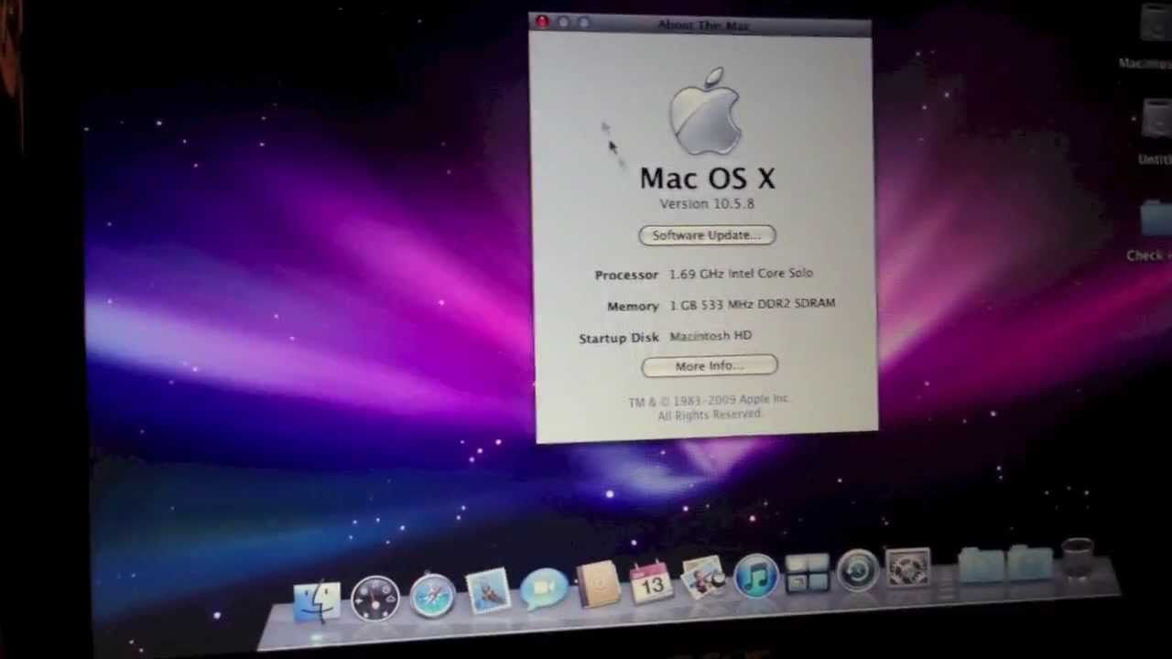Activate Spaces icon in the Dock

pos(808,573)
